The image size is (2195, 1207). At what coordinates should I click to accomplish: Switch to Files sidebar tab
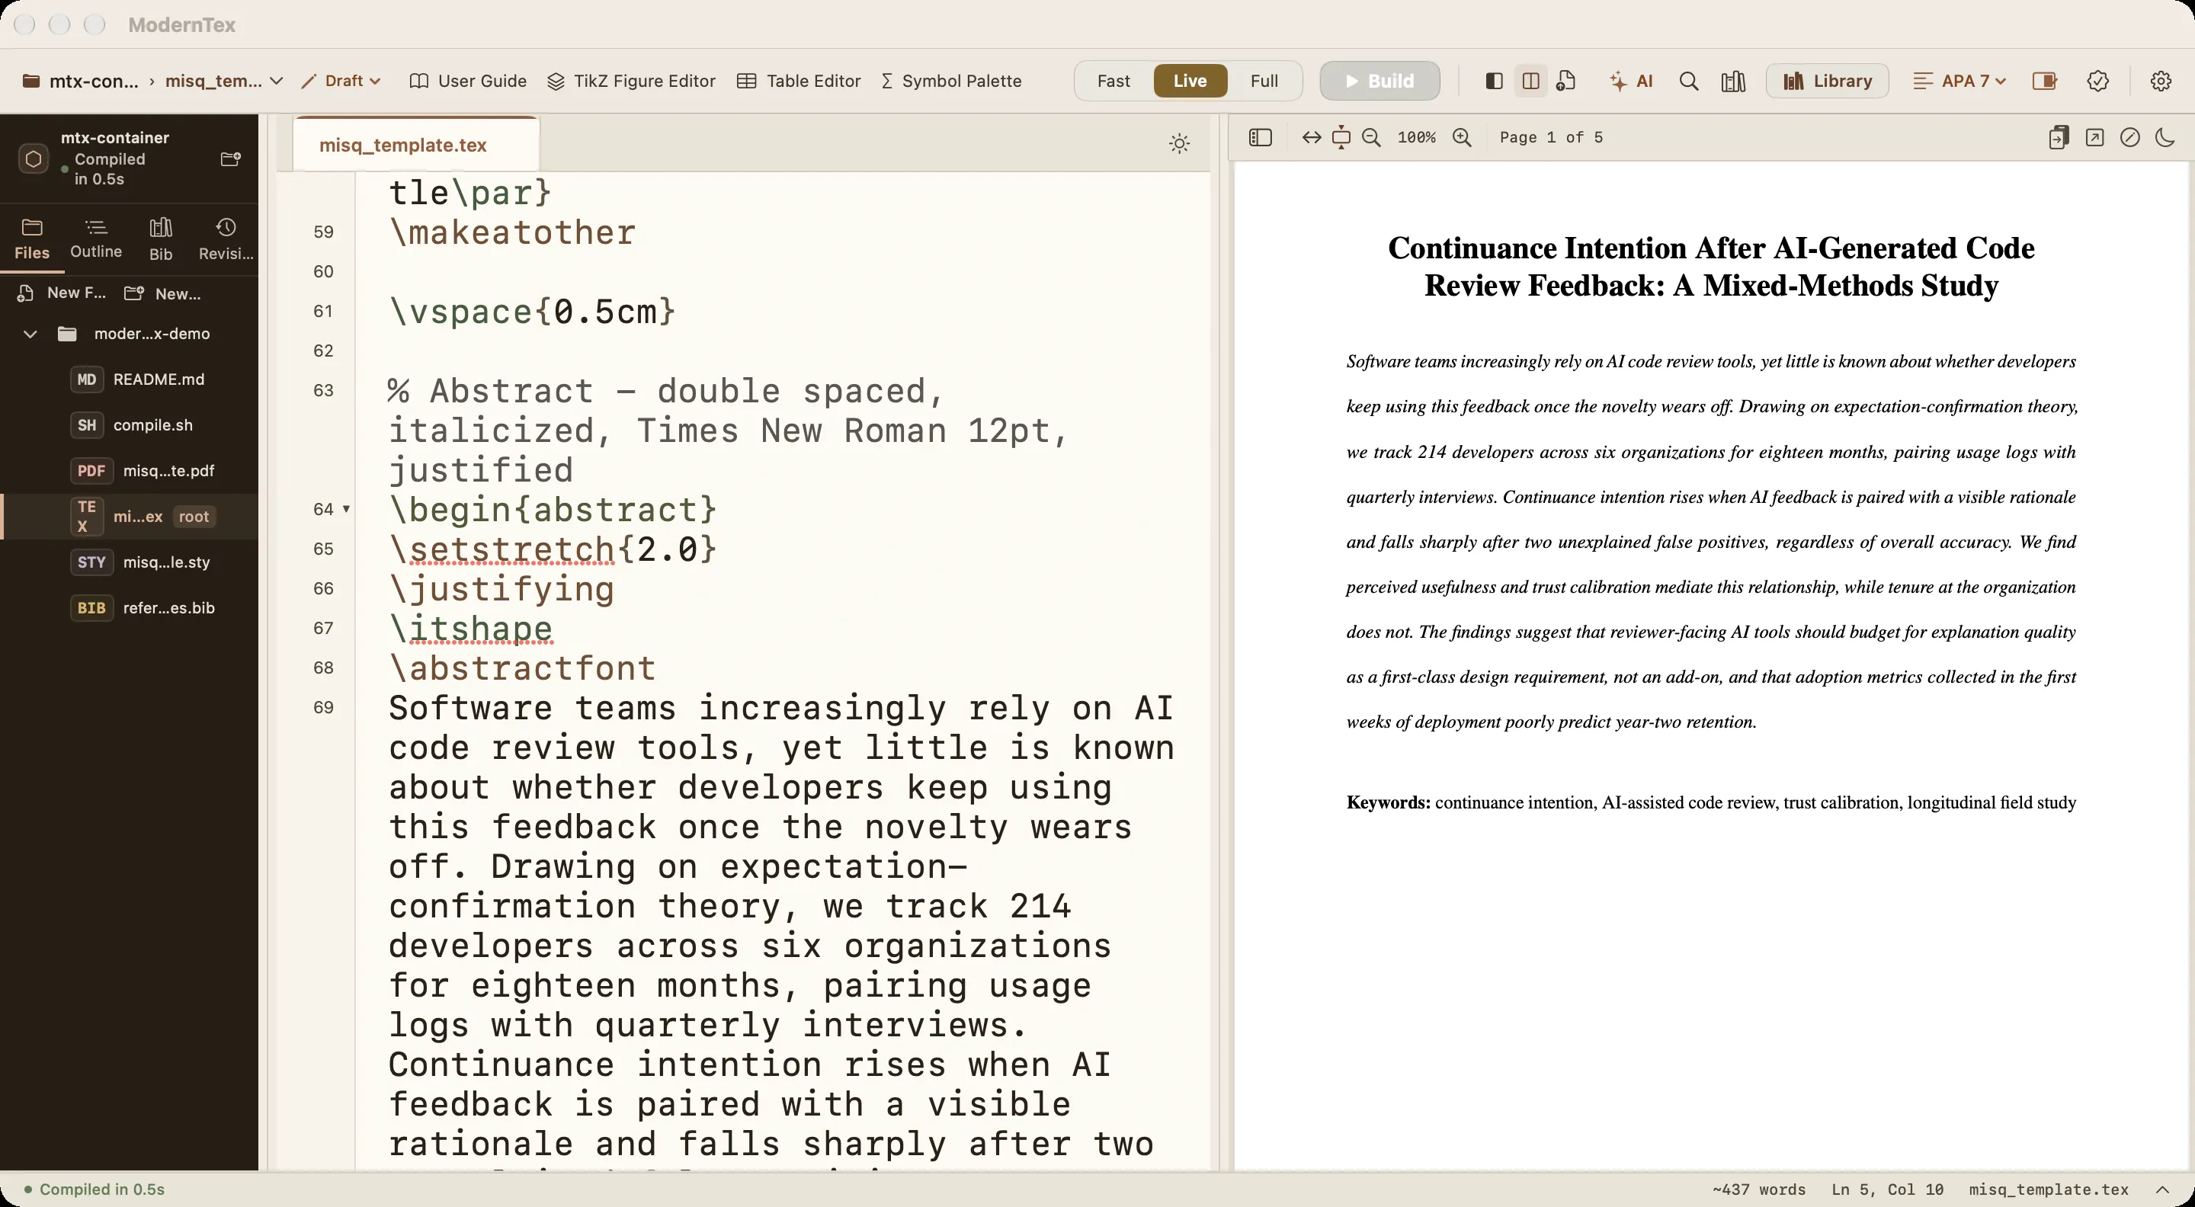click(x=32, y=239)
